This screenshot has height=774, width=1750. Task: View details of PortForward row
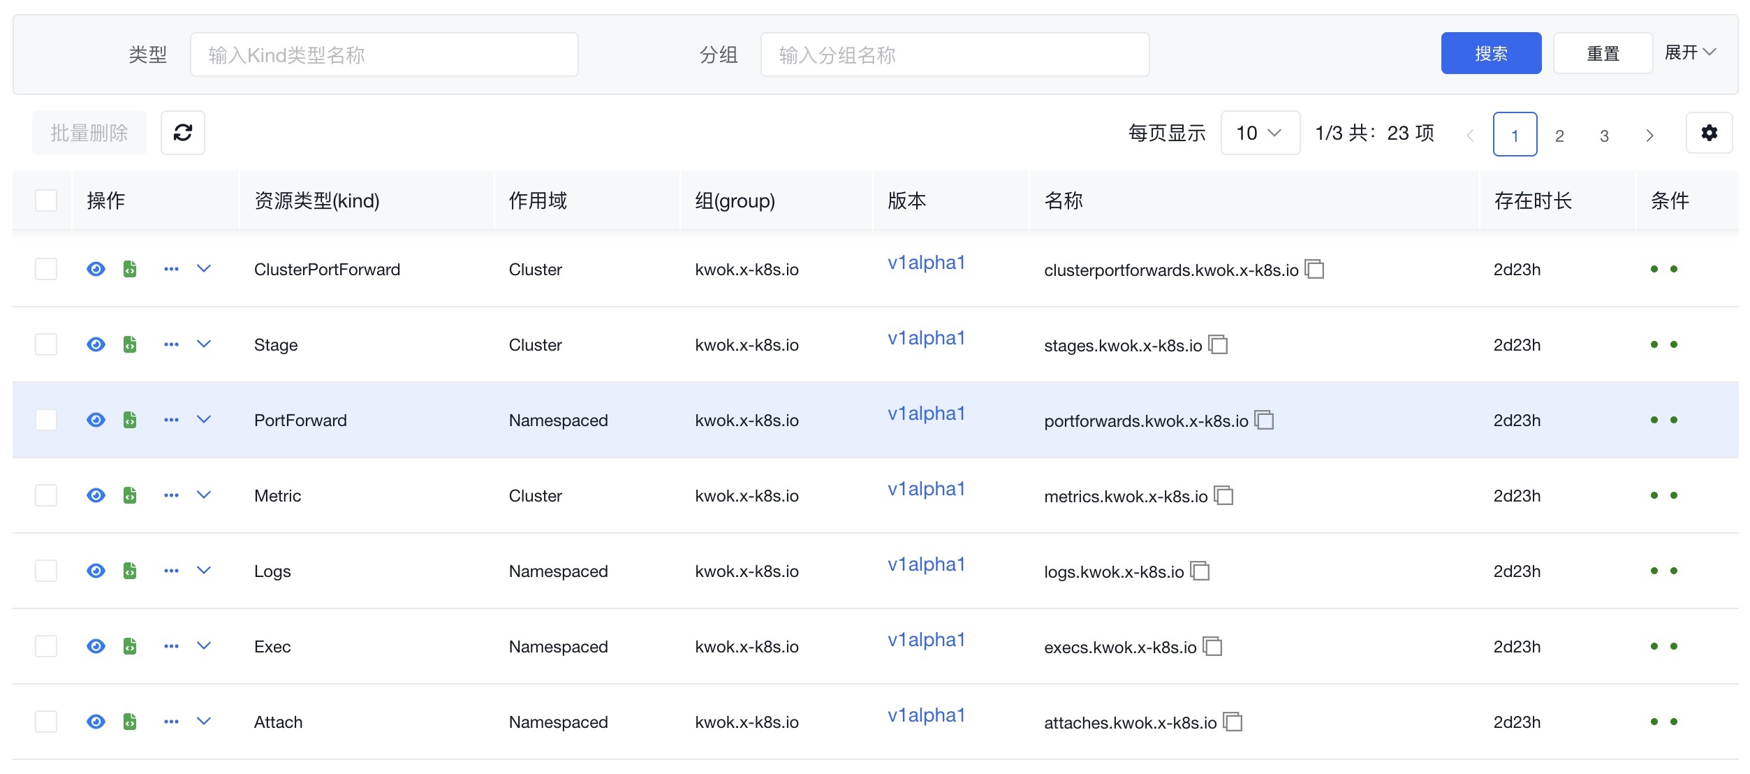coord(96,420)
